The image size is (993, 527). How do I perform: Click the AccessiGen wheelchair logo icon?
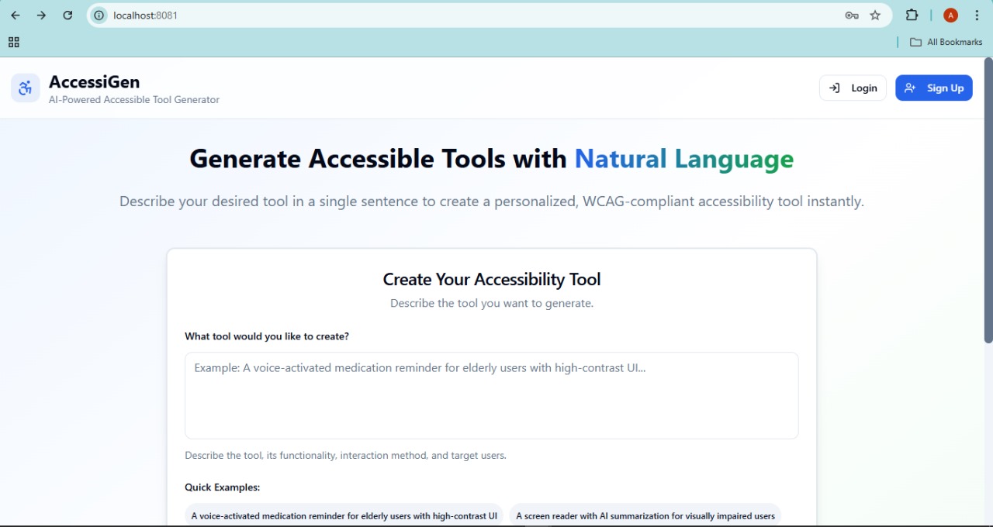[x=26, y=88]
